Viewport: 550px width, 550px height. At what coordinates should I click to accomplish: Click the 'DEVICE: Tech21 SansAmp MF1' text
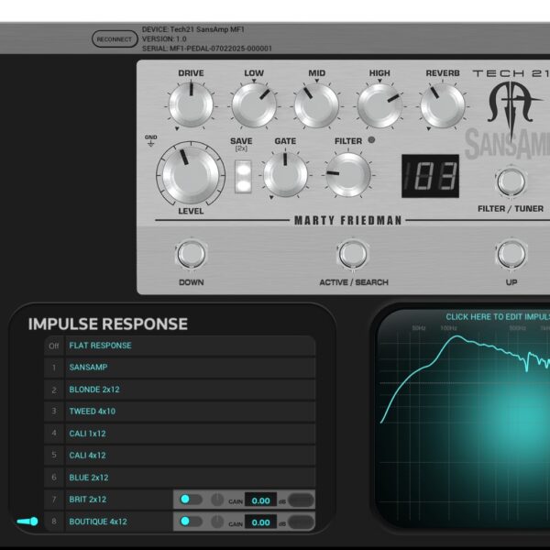(x=192, y=29)
